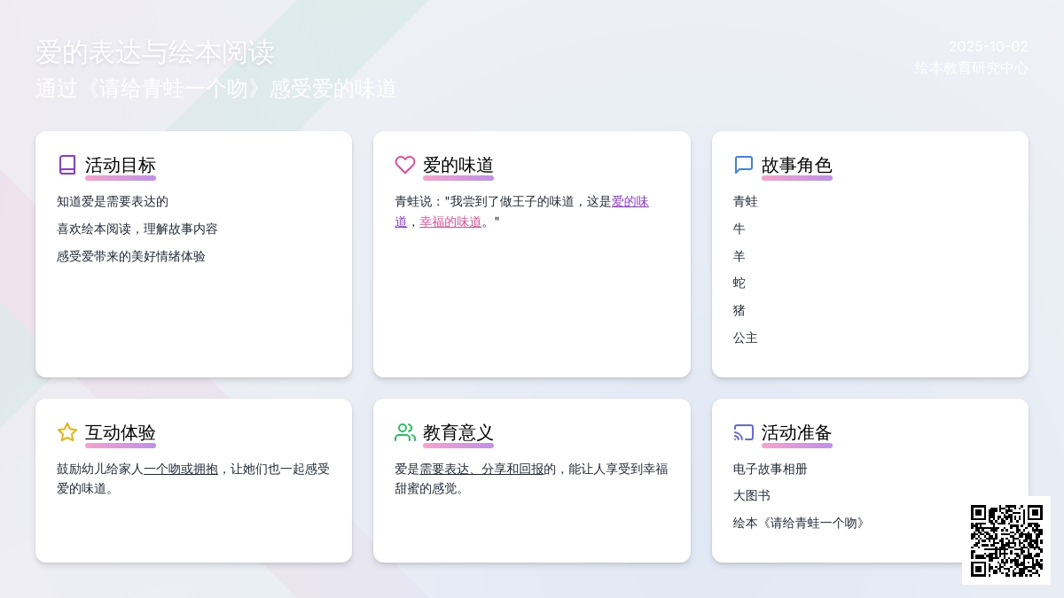Click the QR code image
The image size is (1064, 598).
(1006, 540)
